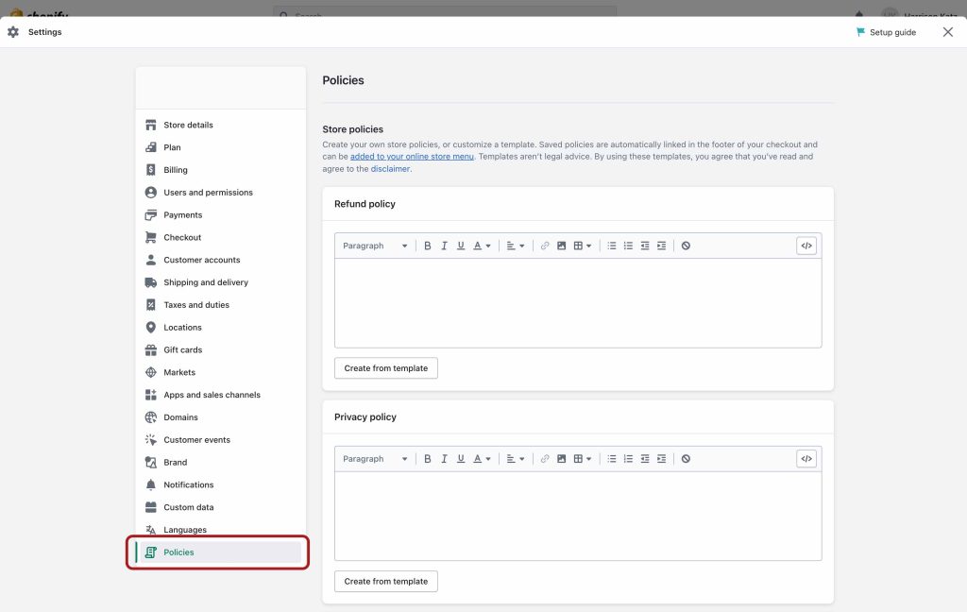Viewport: 967px width, 612px height.
Task: Open Store details settings
Action: (221, 125)
